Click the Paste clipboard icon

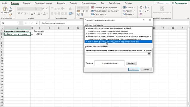point(5,9)
